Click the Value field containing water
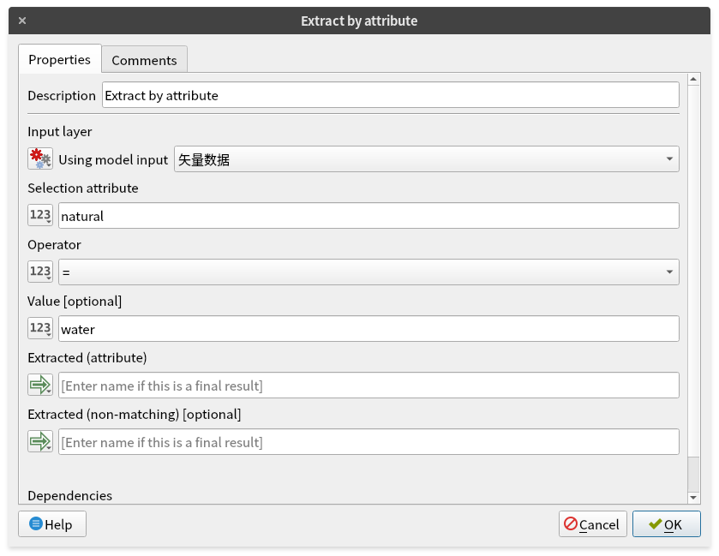The height and width of the screenshot is (556, 719). coord(368,329)
